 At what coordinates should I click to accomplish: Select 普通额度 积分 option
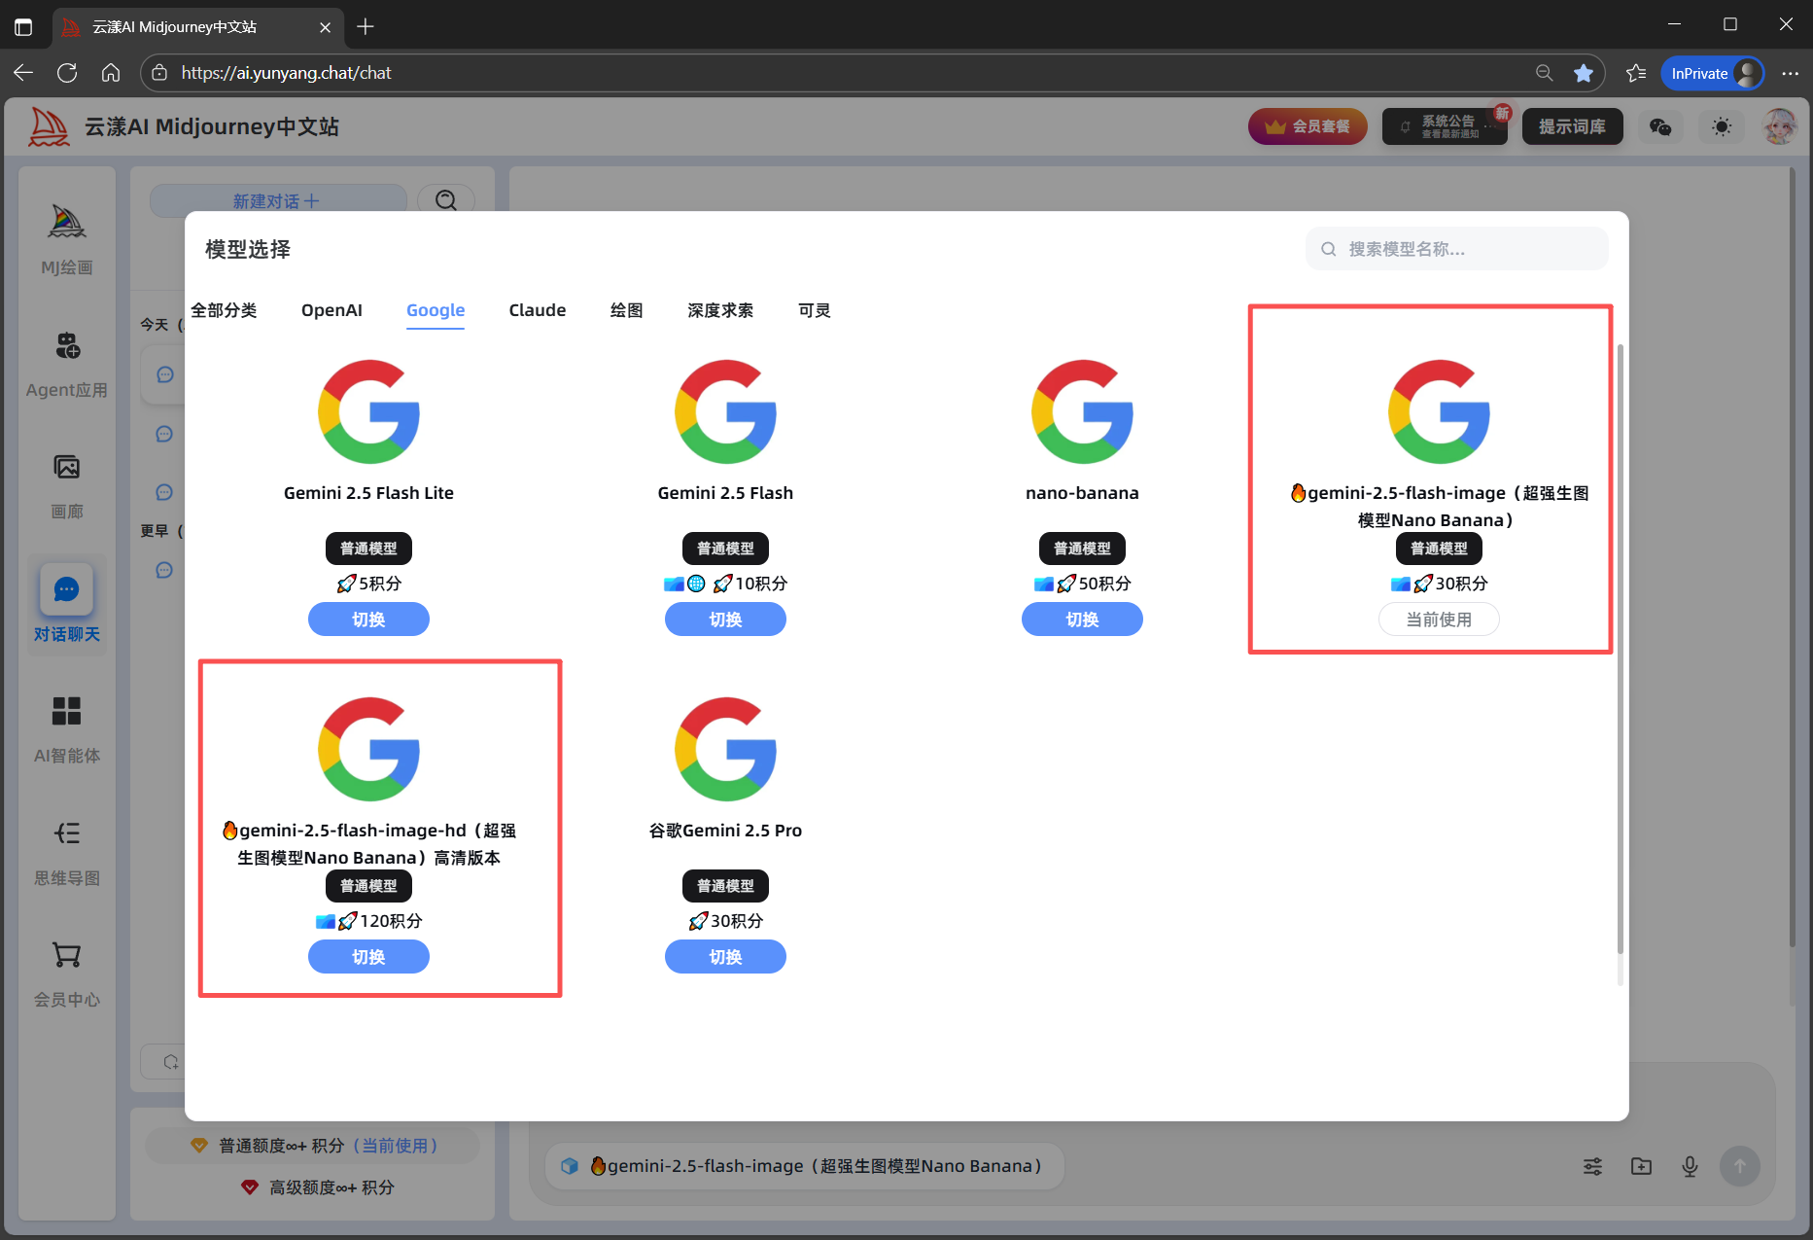pos(313,1146)
